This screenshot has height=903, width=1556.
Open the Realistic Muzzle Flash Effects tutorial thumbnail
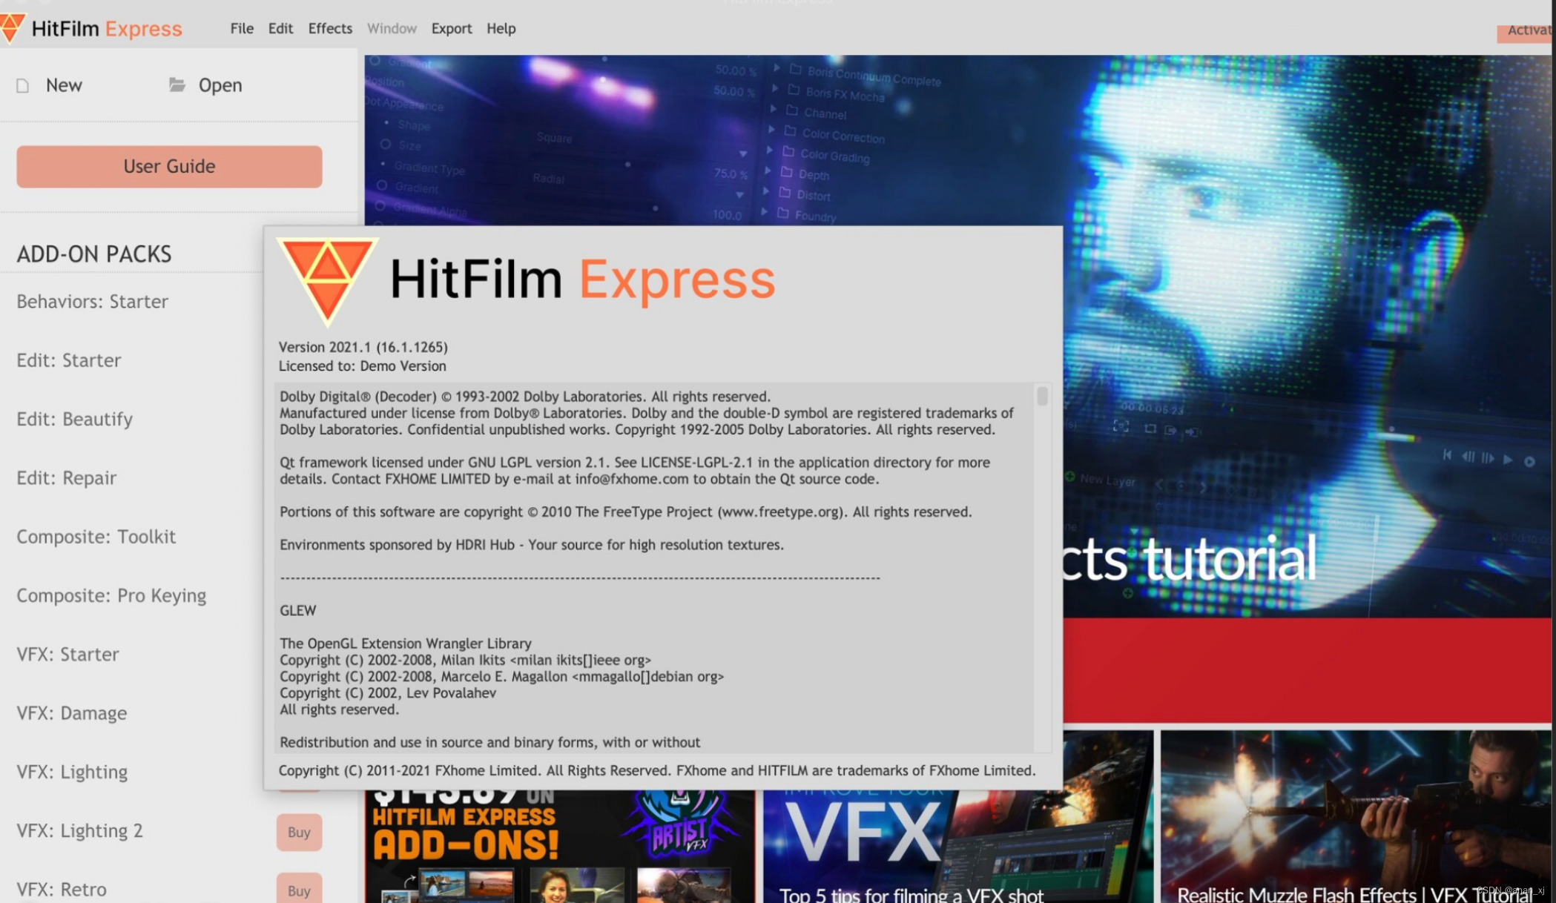(1356, 816)
